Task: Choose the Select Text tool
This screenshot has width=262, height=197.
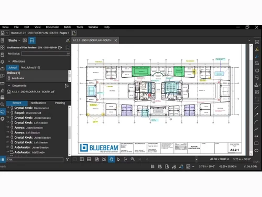Action: 125,159
